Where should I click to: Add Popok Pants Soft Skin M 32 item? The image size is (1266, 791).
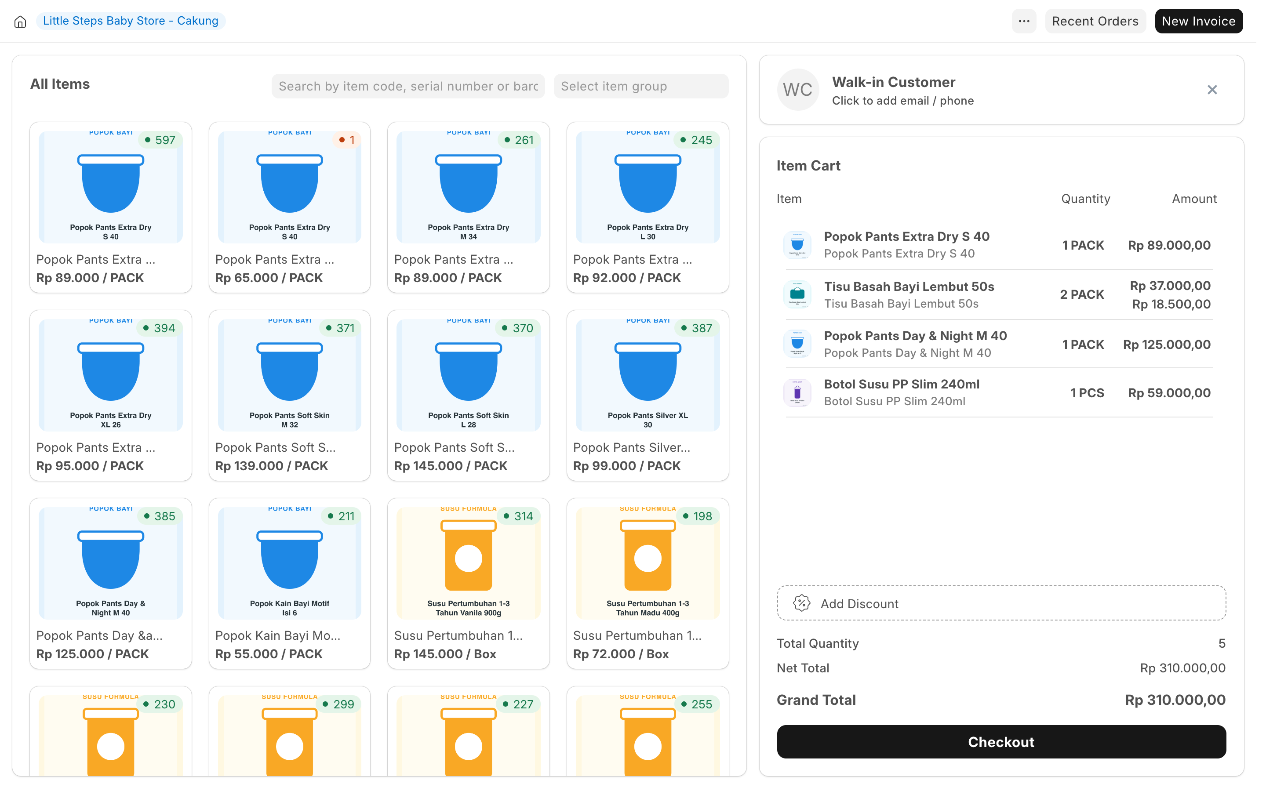pyautogui.click(x=289, y=395)
